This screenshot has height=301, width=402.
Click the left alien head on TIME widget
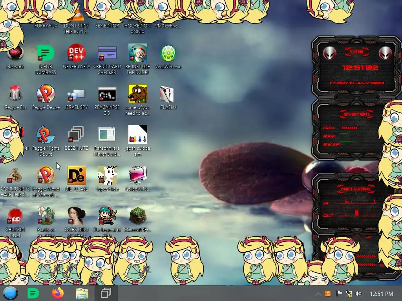pyautogui.click(x=329, y=53)
